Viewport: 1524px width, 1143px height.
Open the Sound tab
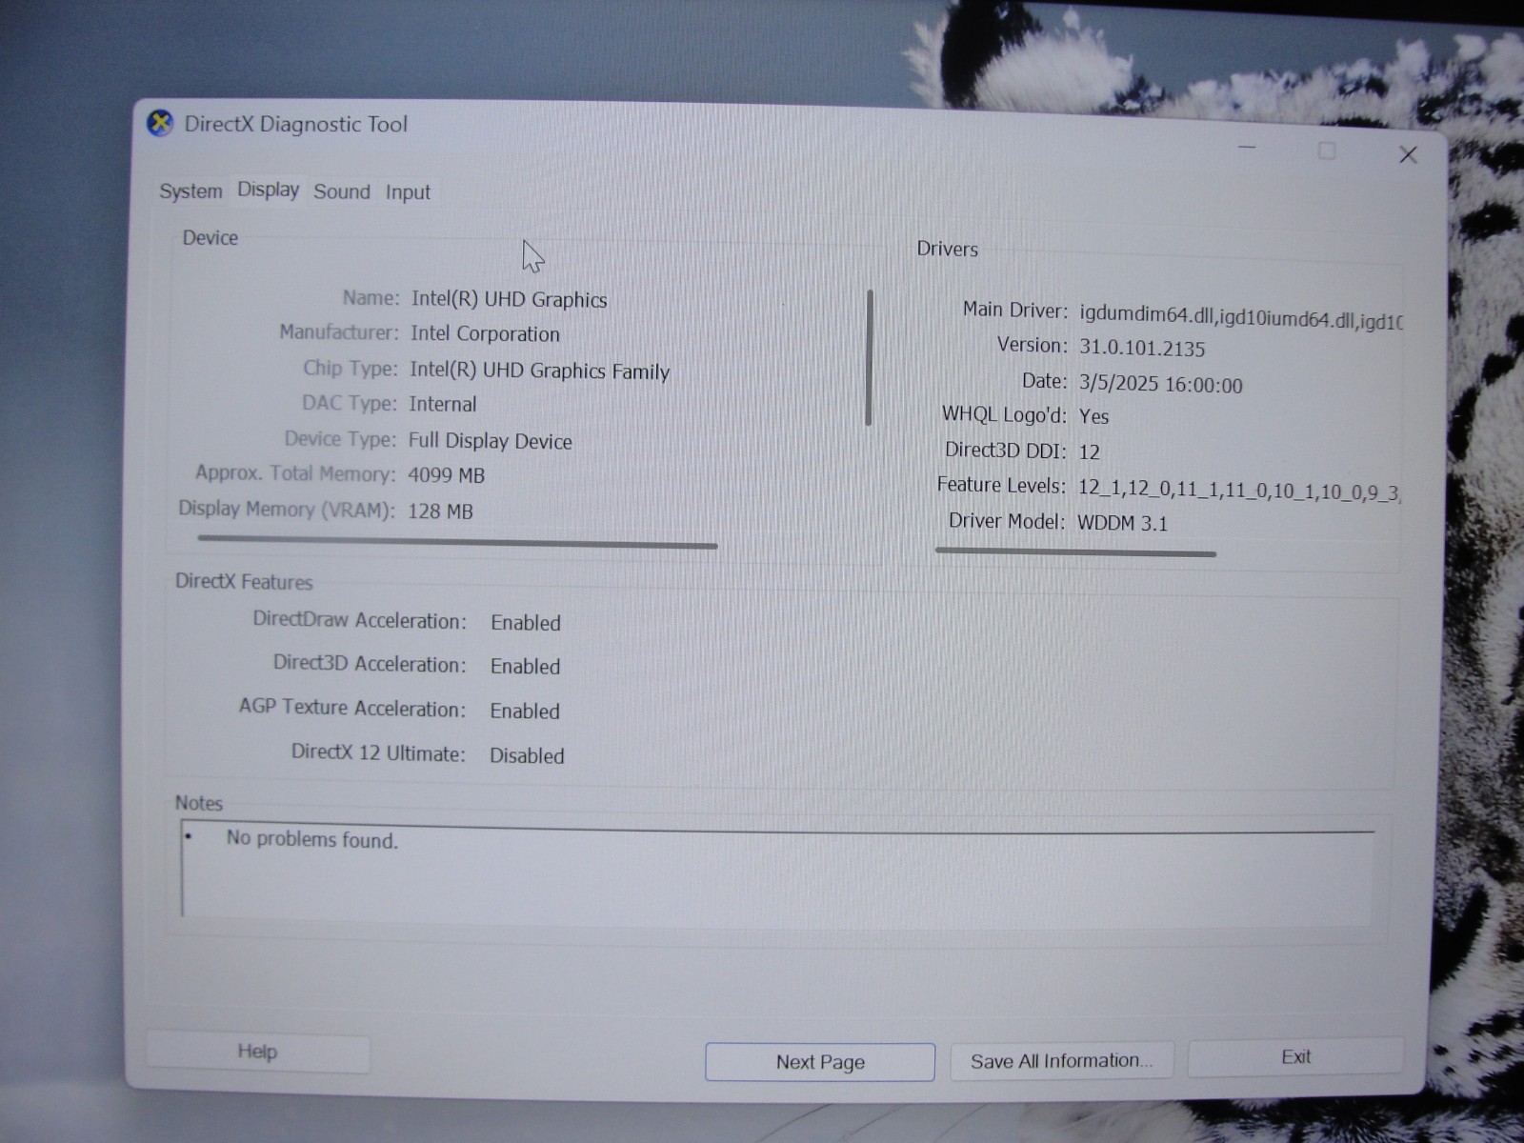pos(342,191)
